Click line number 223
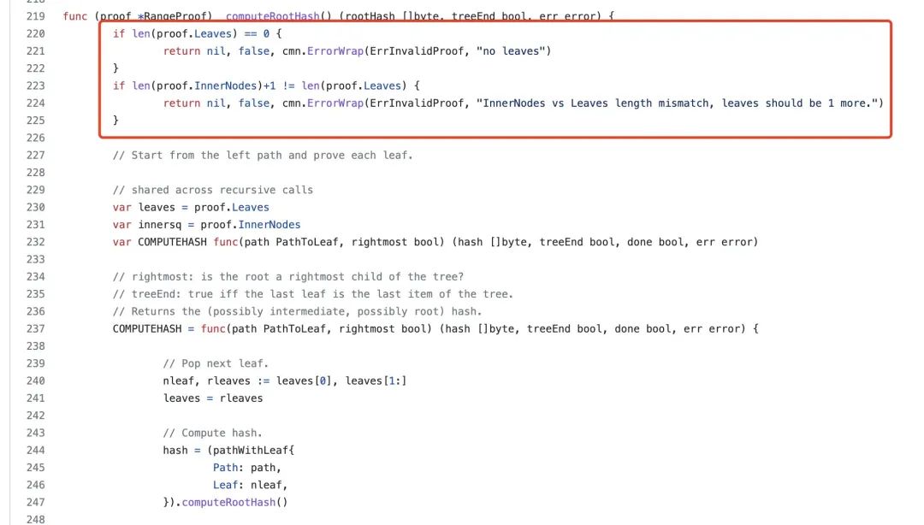The width and height of the screenshot is (924, 525). (x=35, y=86)
